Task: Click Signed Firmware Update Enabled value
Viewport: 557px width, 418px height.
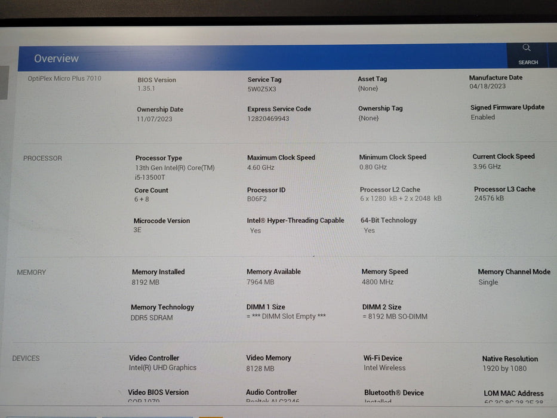Action: (x=483, y=117)
